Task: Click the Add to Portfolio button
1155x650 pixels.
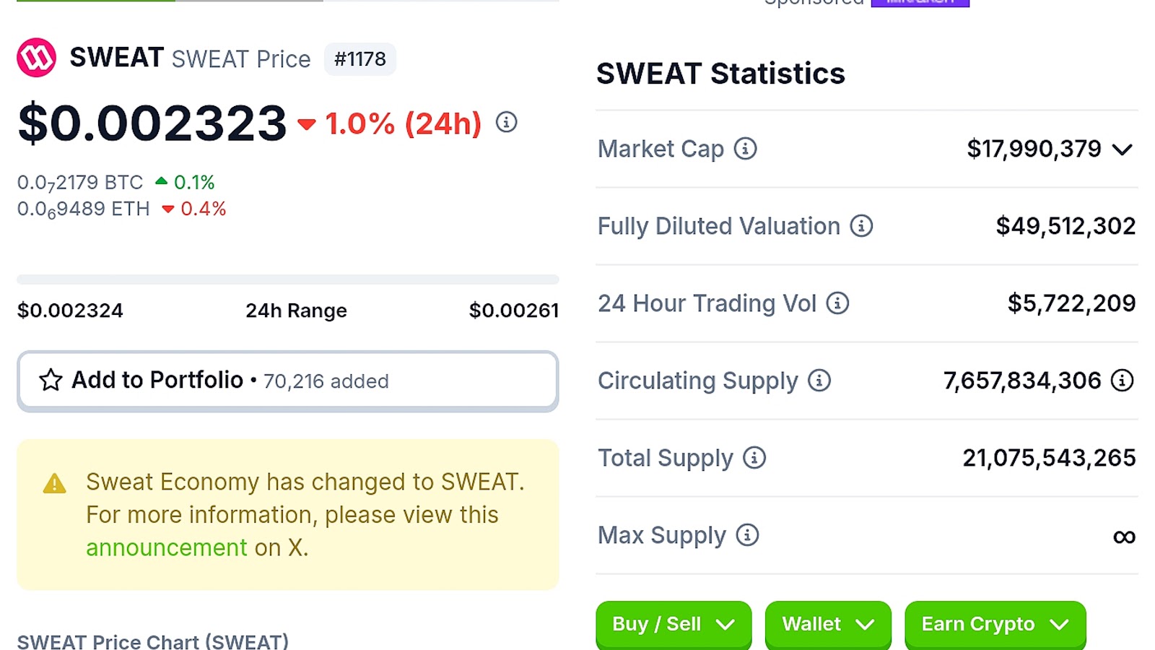Action: click(x=288, y=381)
